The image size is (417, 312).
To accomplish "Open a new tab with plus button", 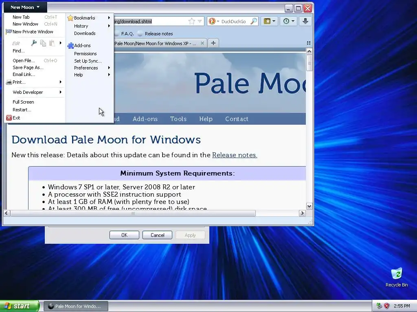I will click(x=213, y=43).
